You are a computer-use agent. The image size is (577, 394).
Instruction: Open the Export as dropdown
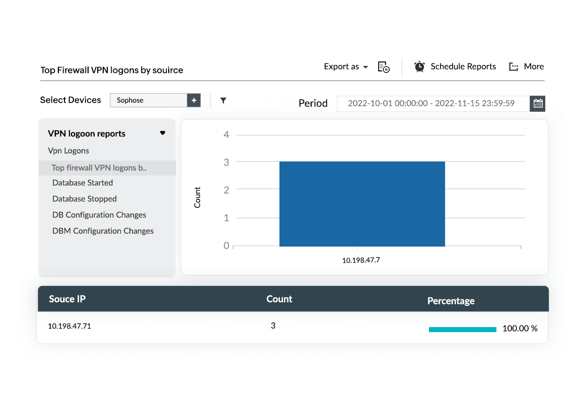click(346, 66)
